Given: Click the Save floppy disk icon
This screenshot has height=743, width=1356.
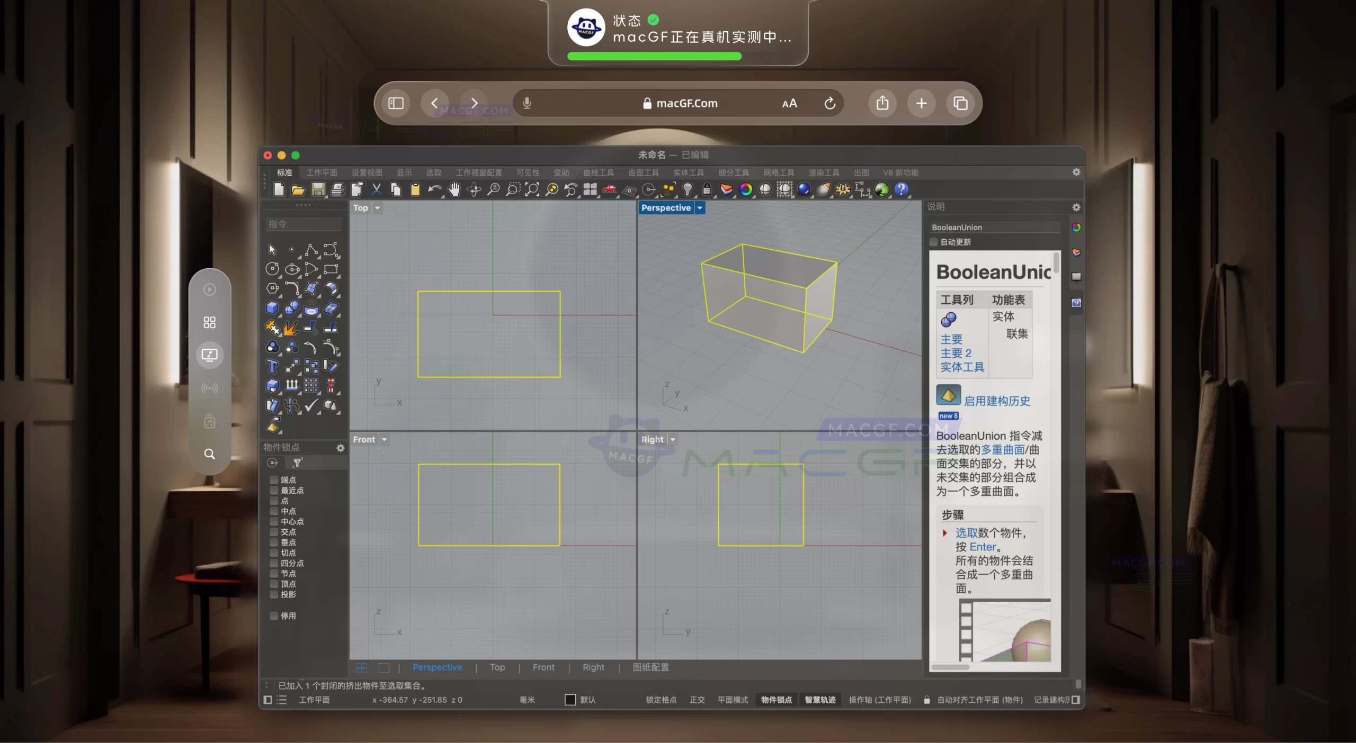Looking at the screenshot, I should tap(318, 189).
